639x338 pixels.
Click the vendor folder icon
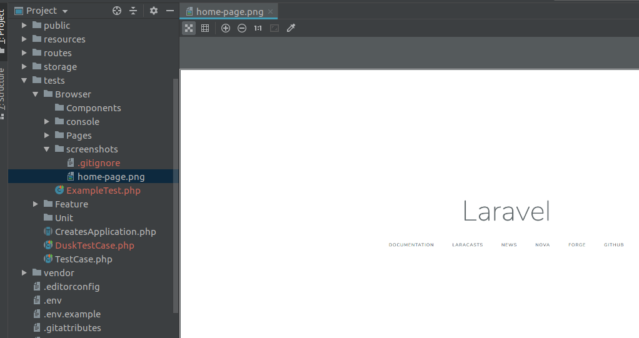pyautogui.click(x=37, y=272)
